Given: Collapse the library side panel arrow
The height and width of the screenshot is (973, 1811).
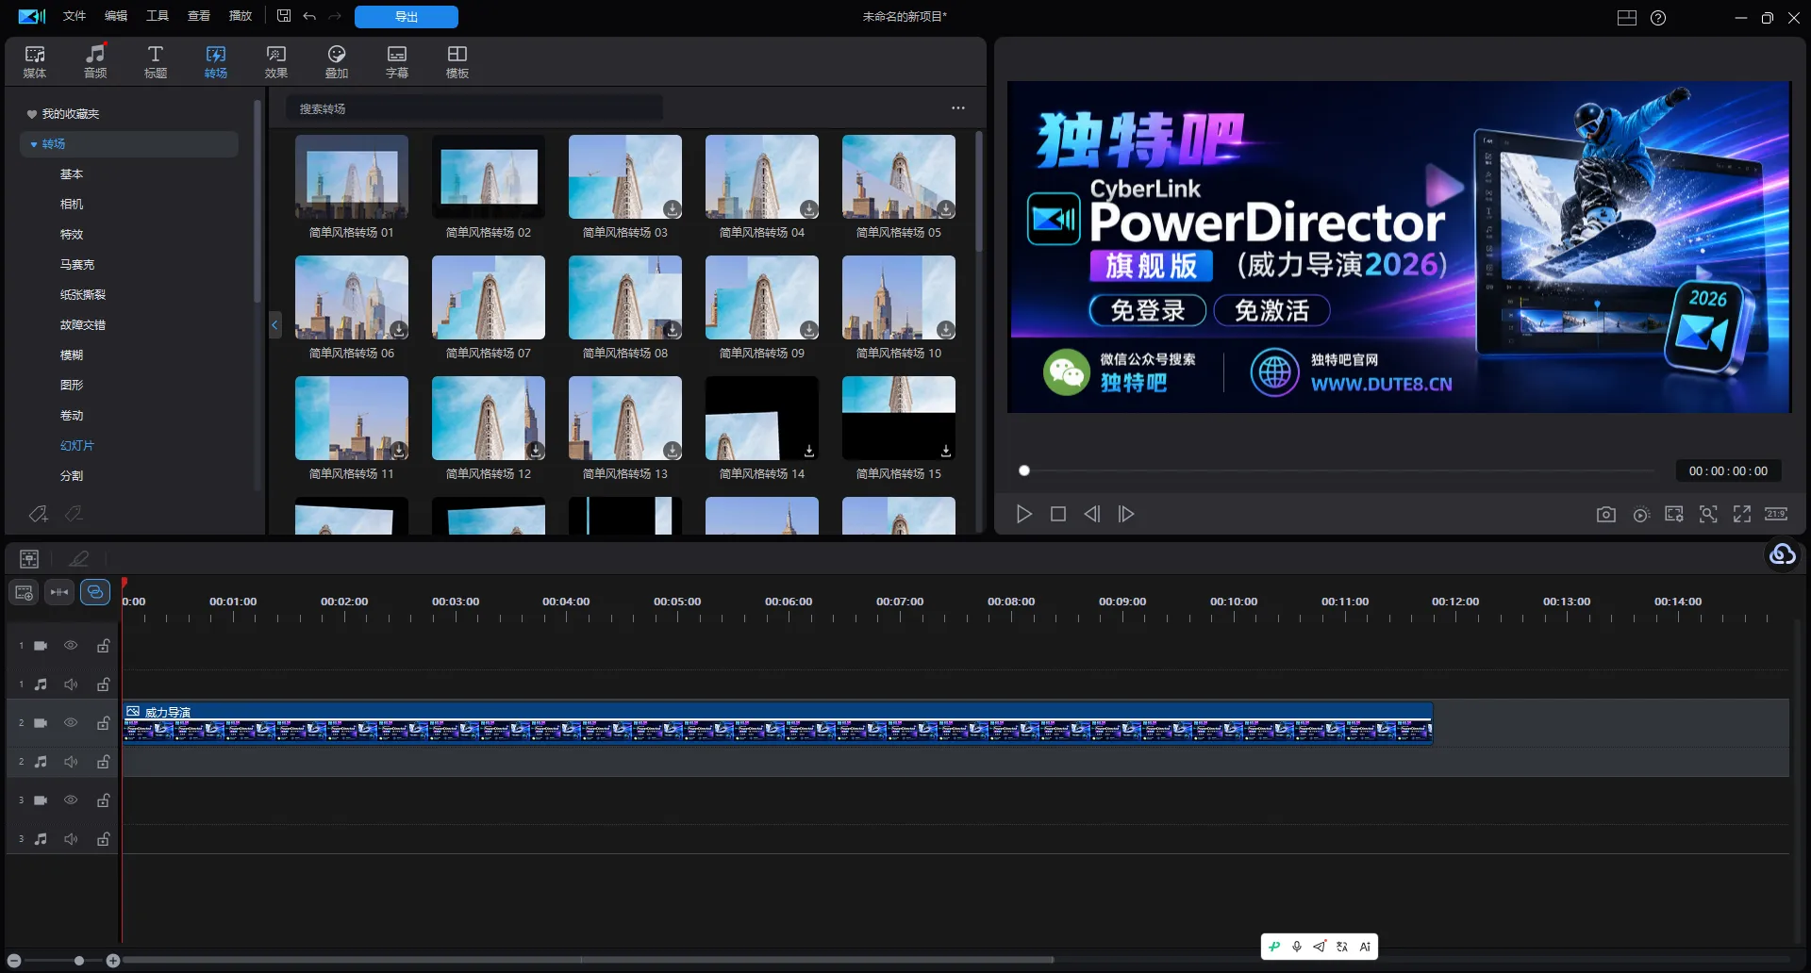Looking at the screenshot, I should tap(274, 325).
